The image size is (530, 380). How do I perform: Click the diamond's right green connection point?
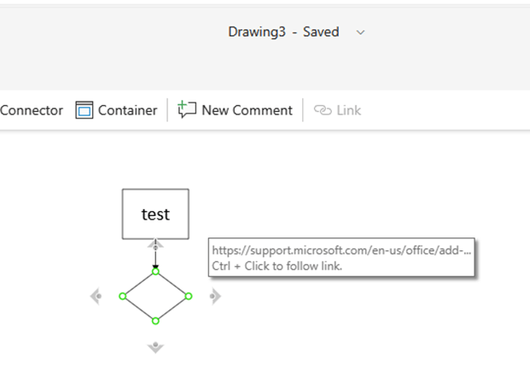[x=189, y=296]
